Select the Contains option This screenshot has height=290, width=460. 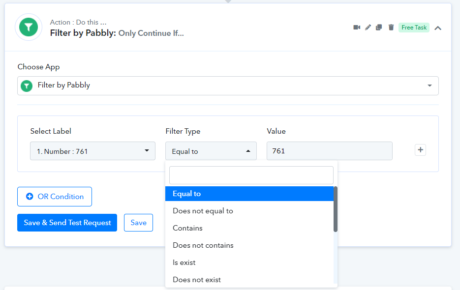coord(249,228)
